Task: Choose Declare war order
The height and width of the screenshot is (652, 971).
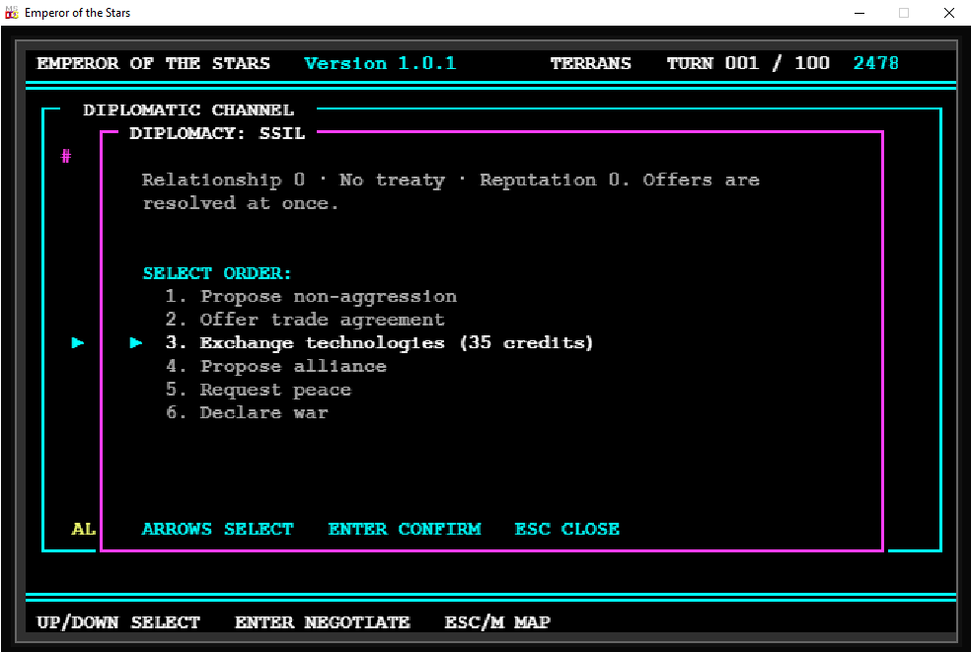Action: (247, 412)
